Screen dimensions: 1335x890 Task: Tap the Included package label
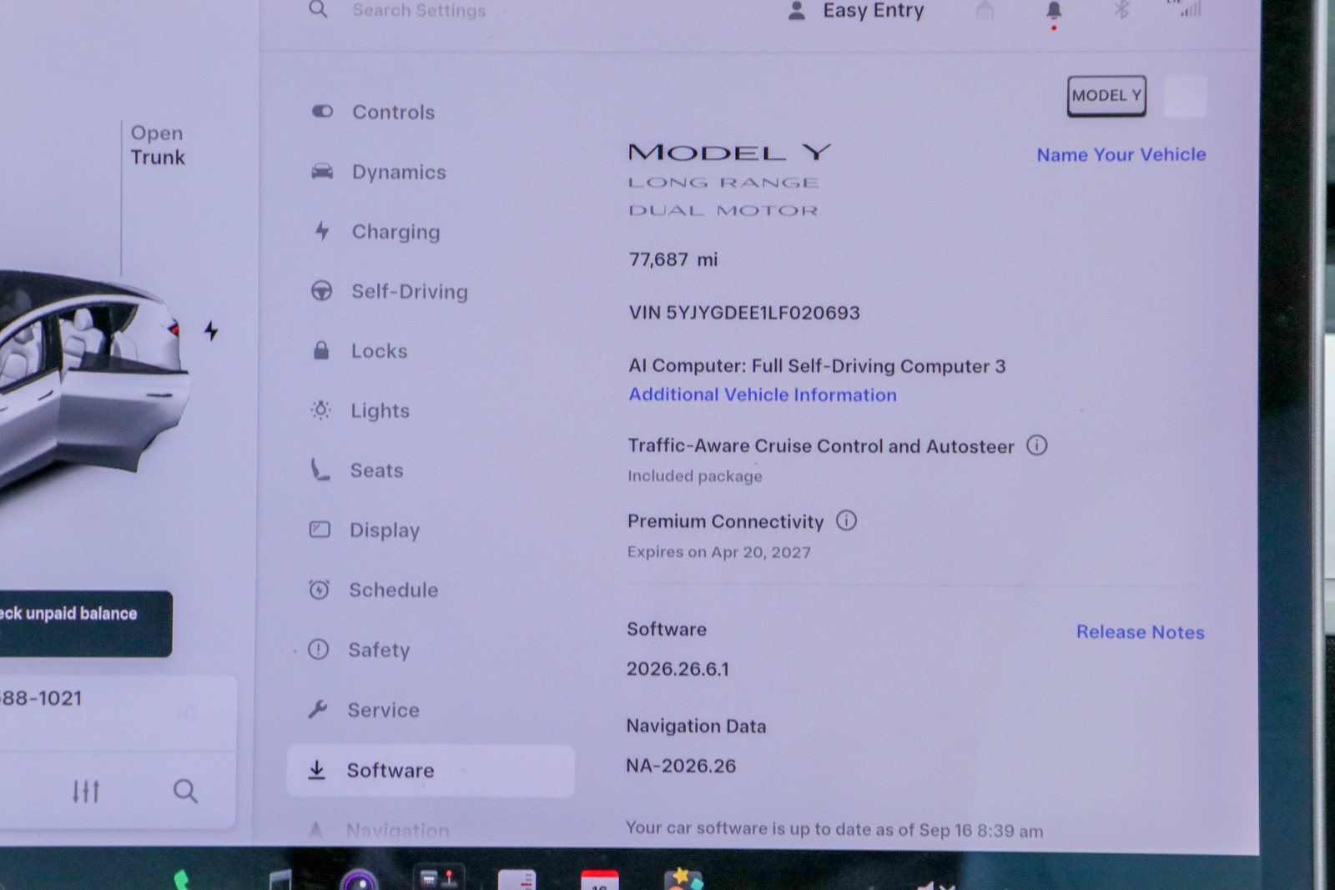coord(695,475)
